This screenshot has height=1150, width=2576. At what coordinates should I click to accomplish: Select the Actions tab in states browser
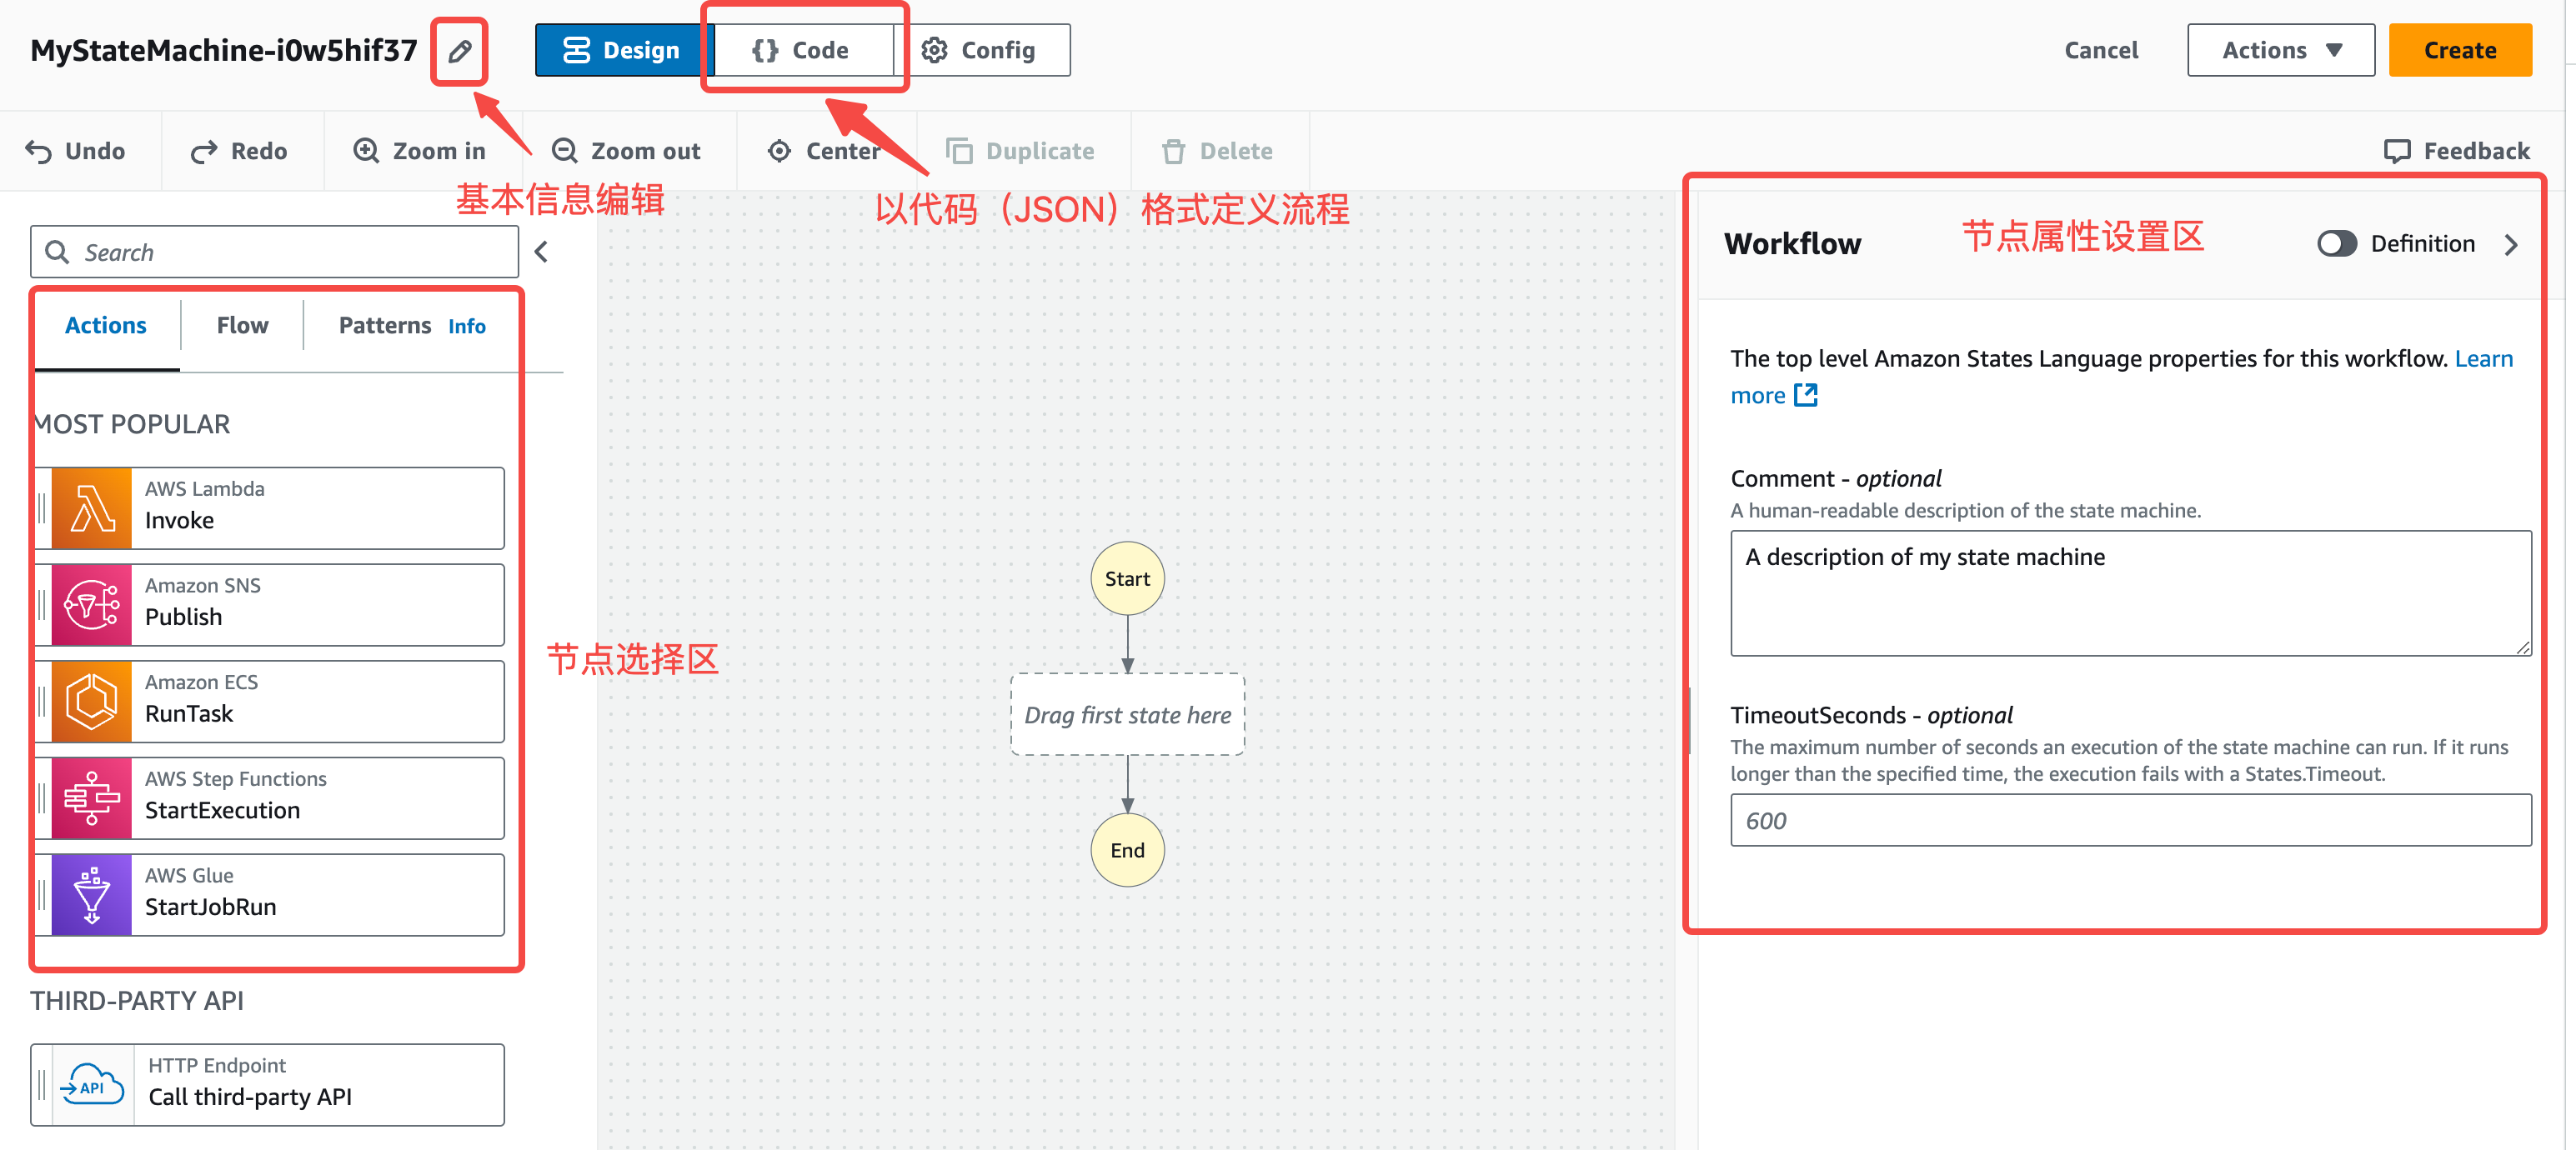[106, 326]
